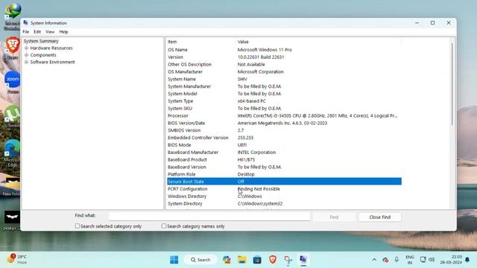
Task: Select the Version row
Action: (284, 57)
